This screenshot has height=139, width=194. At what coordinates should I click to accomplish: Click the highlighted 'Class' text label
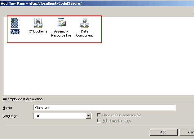click(x=15, y=31)
